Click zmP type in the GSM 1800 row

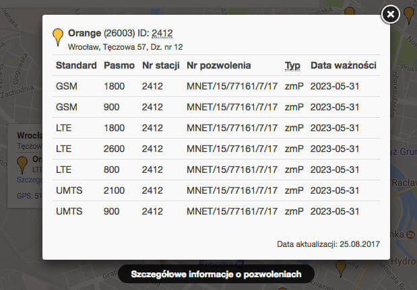coord(294,86)
